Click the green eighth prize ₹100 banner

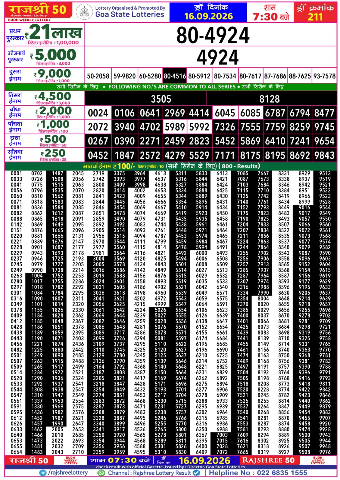[171, 166]
